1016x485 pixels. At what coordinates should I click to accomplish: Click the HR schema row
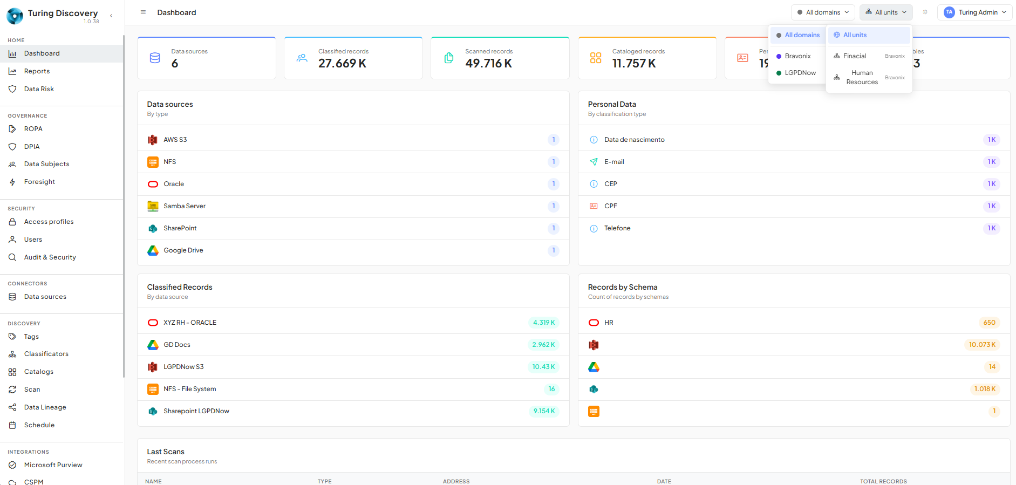[794, 323]
